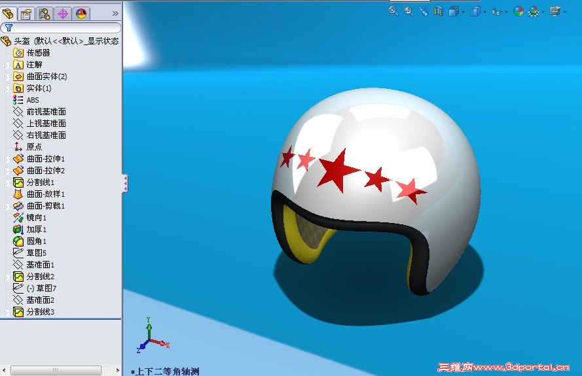Open View Settings dropdown arrow
582x376 pixels.
565,12
